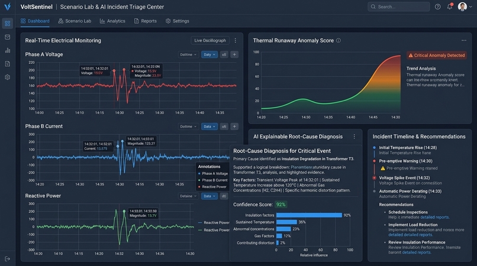The height and width of the screenshot is (266, 477).
Task: Click the user avatar picture
Action: (462, 7)
